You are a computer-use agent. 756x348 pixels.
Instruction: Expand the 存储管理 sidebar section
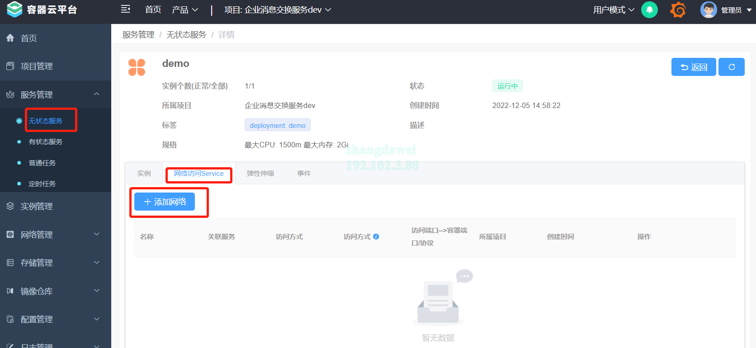pyautogui.click(x=96, y=263)
